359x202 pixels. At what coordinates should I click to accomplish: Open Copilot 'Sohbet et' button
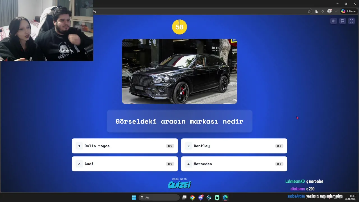click(x=349, y=11)
